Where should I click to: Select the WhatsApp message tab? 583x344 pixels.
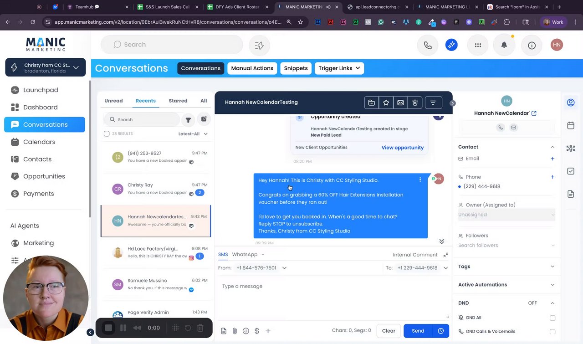(x=245, y=254)
